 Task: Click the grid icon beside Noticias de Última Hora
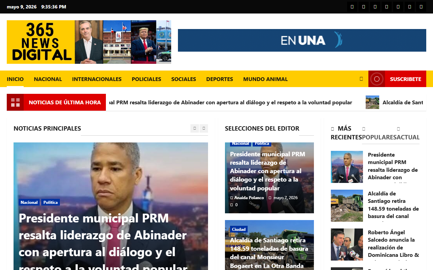tap(15, 102)
